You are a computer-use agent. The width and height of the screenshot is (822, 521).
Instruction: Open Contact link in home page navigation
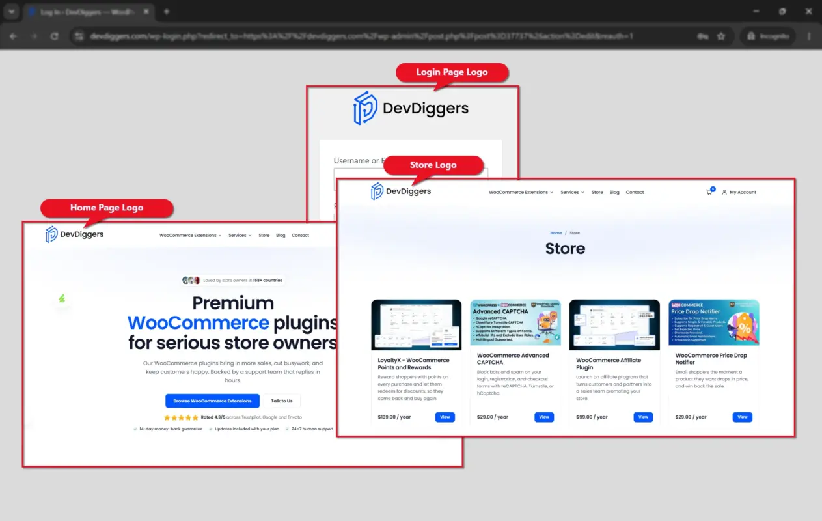301,235
